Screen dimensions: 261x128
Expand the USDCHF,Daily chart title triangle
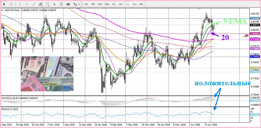[x=2, y=10]
